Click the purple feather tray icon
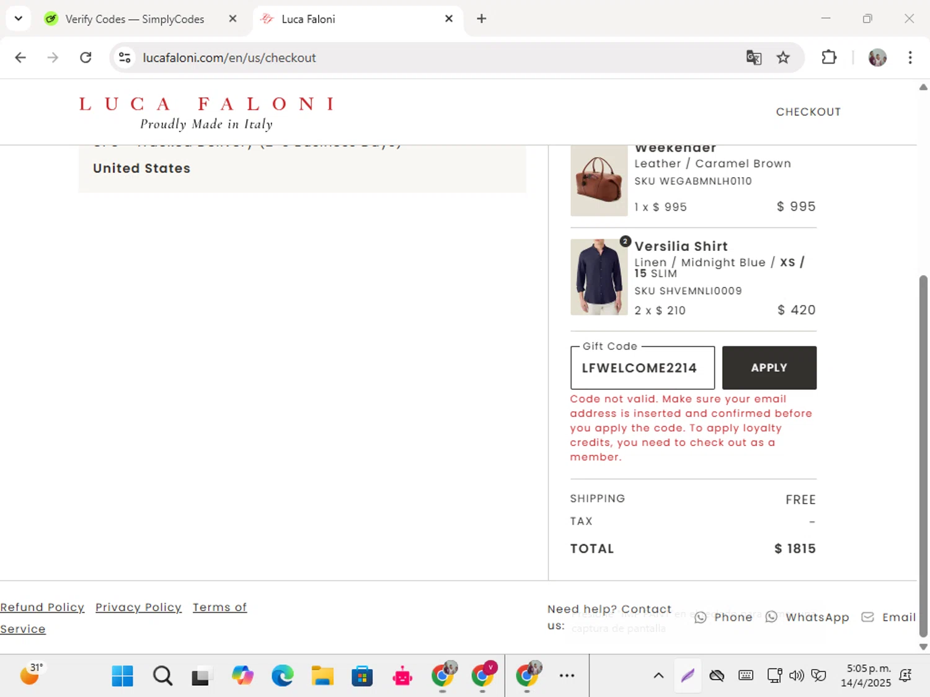The width and height of the screenshot is (930, 697). tap(688, 676)
